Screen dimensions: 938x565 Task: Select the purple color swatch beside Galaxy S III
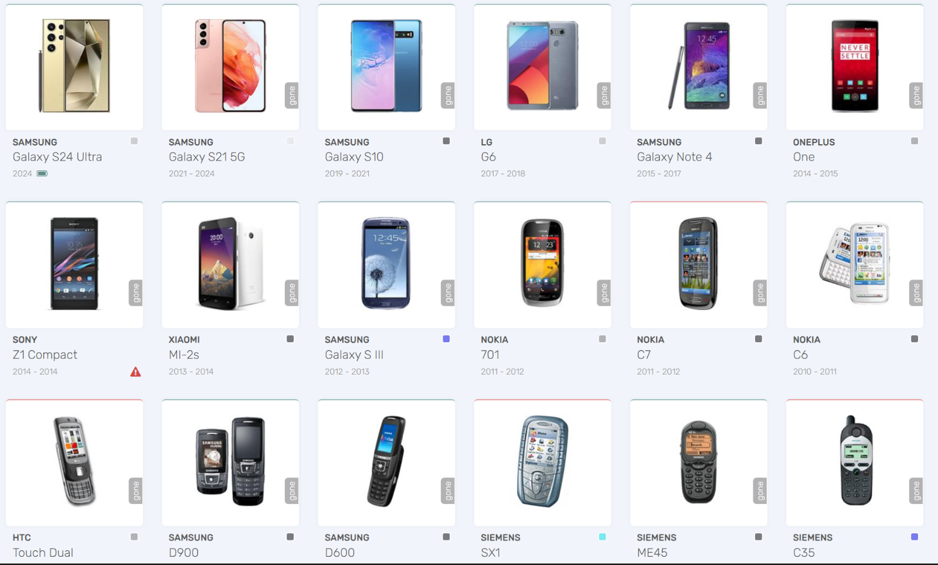click(x=446, y=339)
